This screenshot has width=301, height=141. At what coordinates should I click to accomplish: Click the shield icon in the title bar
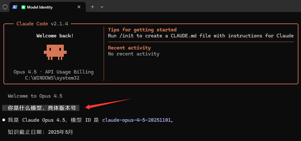5,7
